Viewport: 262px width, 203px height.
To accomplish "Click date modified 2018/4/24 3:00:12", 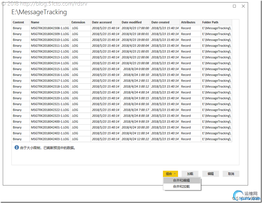I will click(x=136, y=86).
